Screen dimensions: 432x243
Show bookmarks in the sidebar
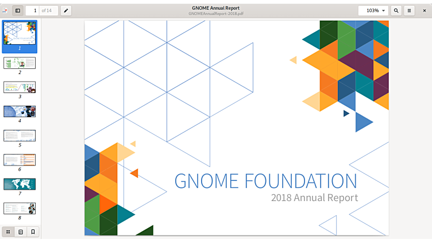tap(33, 232)
